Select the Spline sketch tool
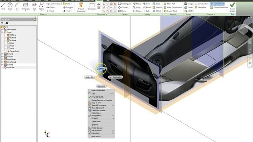The image size is (253, 142). tap(42, 6)
